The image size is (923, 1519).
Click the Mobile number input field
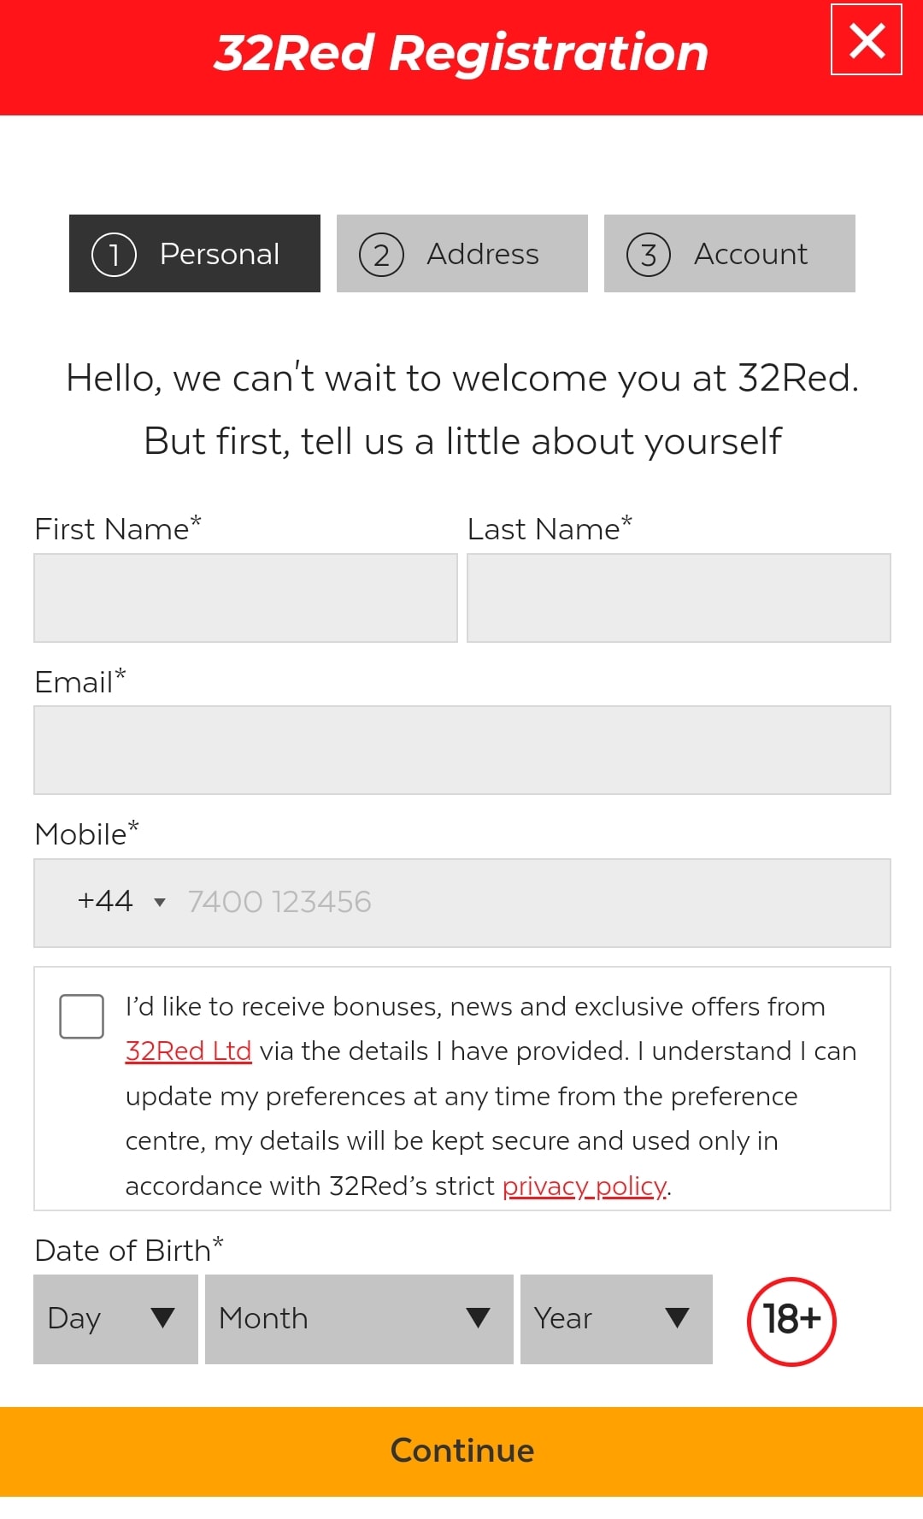click(x=530, y=901)
